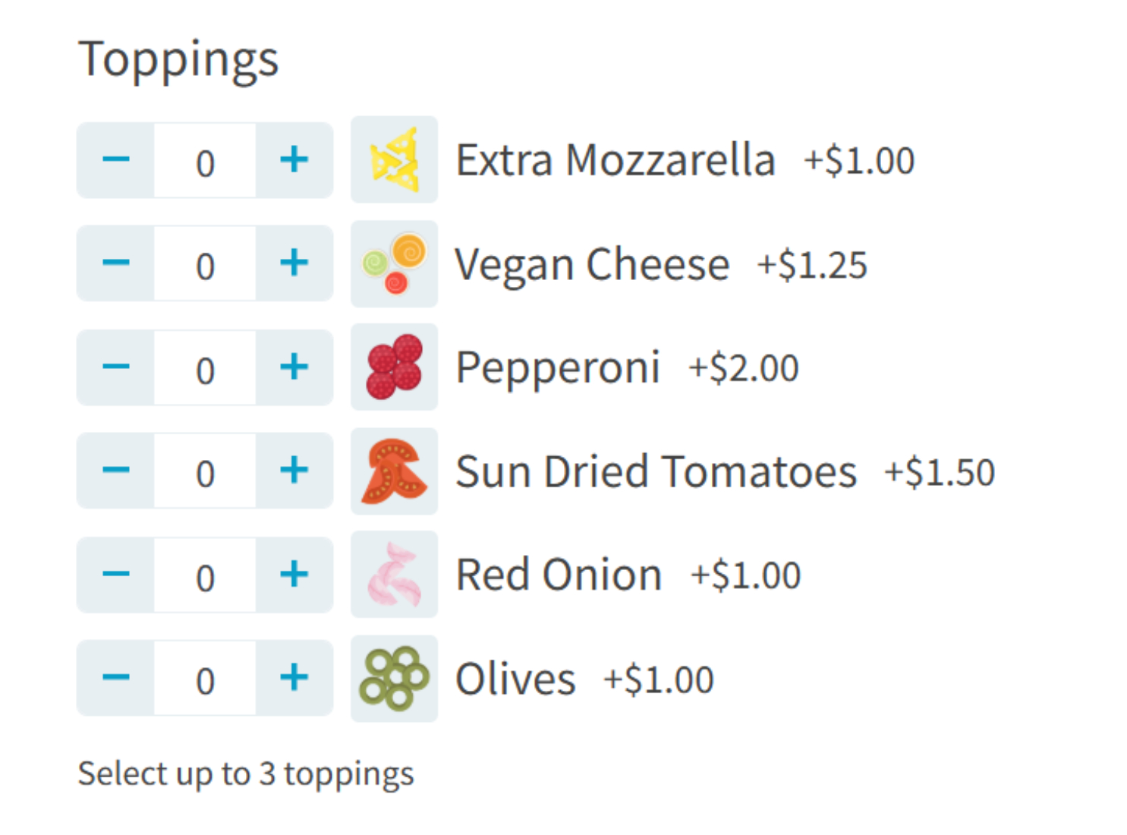1127x835 pixels.
Task: Click the Pepperoni slices icon
Action: (x=394, y=367)
